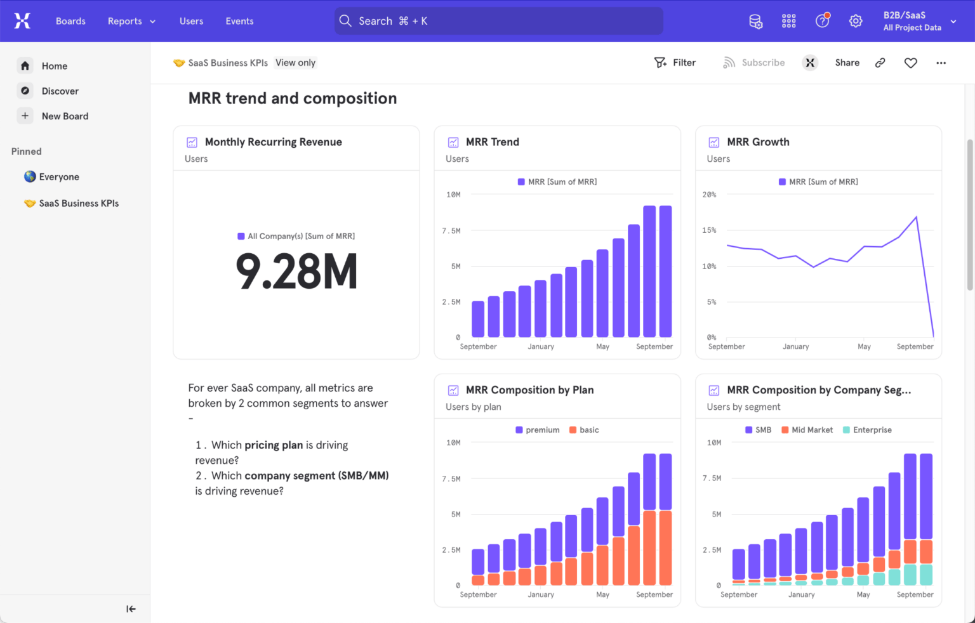Open the more options ellipsis menu
Image resolution: width=975 pixels, height=623 pixels.
941,63
